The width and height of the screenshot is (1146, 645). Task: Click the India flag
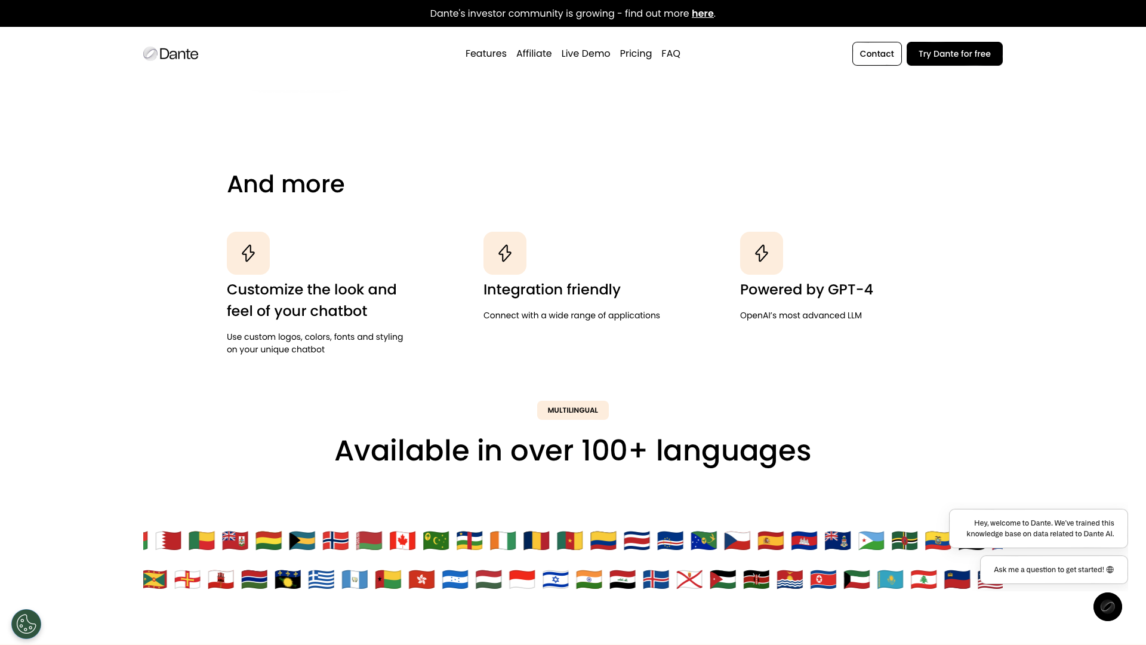[589, 579]
